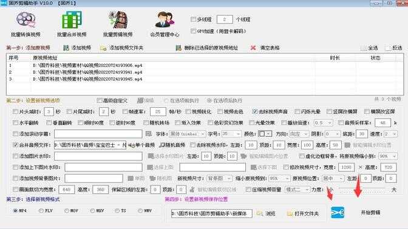Click 添加视频 icon

click(x=66, y=48)
